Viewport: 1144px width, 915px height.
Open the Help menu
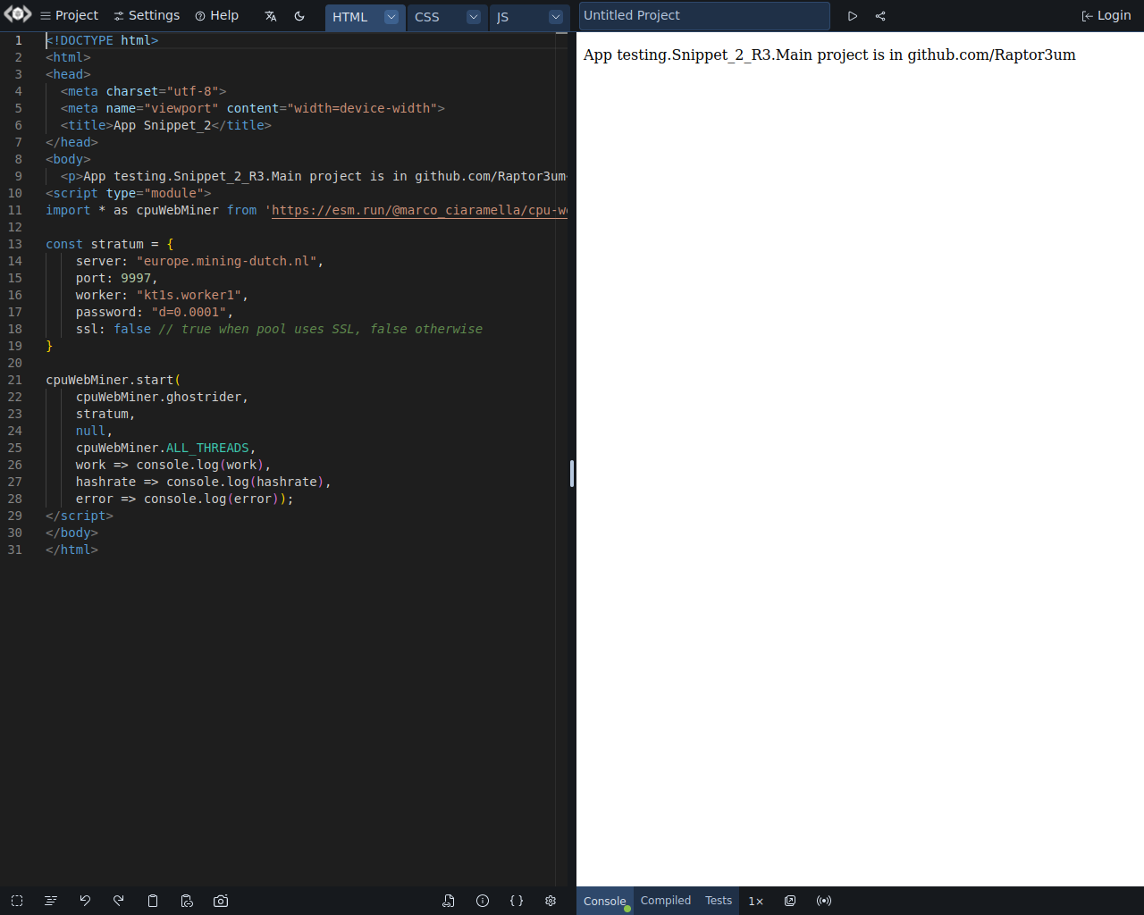[217, 15]
